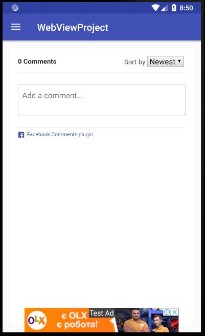The image size is (205, 336).
Task: Click the 0 Comments heading
Action: (x=37, y=61)
